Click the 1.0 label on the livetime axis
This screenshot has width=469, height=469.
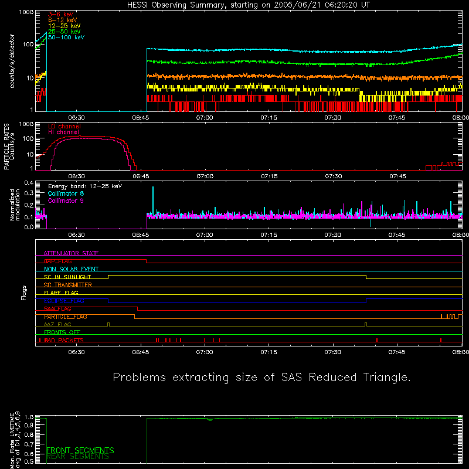click(29, 417)
